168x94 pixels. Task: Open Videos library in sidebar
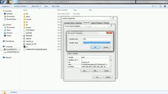coord(9,36)
